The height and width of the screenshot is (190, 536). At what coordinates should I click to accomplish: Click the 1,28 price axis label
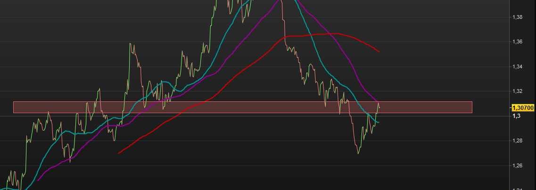click(x=517, y=141)
